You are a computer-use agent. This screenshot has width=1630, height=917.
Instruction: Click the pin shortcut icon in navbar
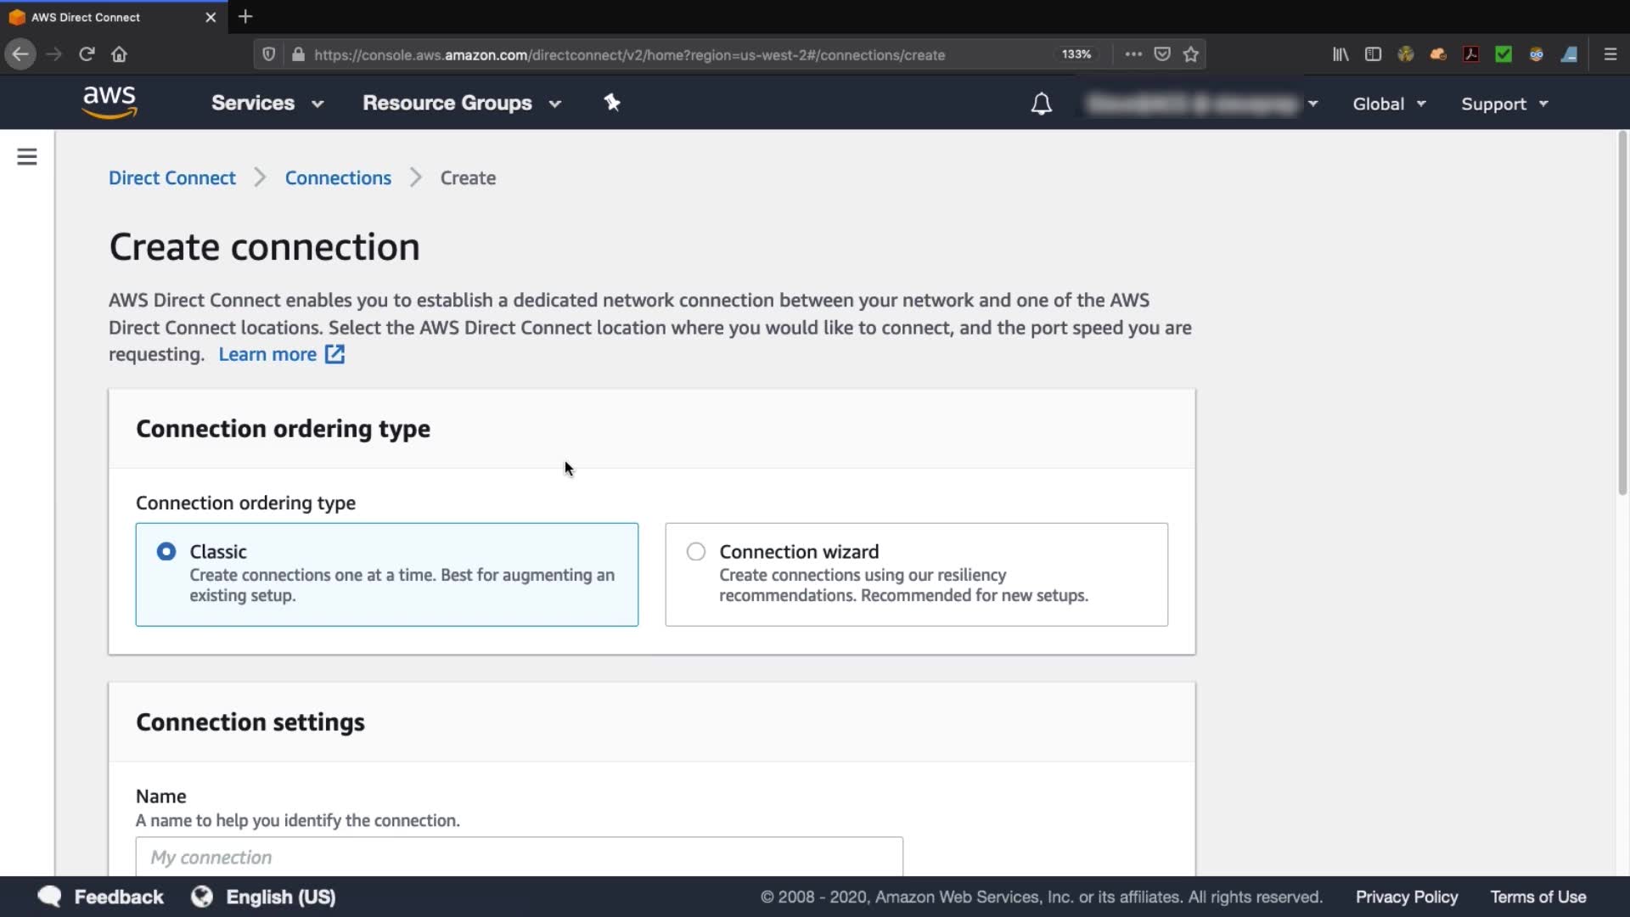[612, 103]
